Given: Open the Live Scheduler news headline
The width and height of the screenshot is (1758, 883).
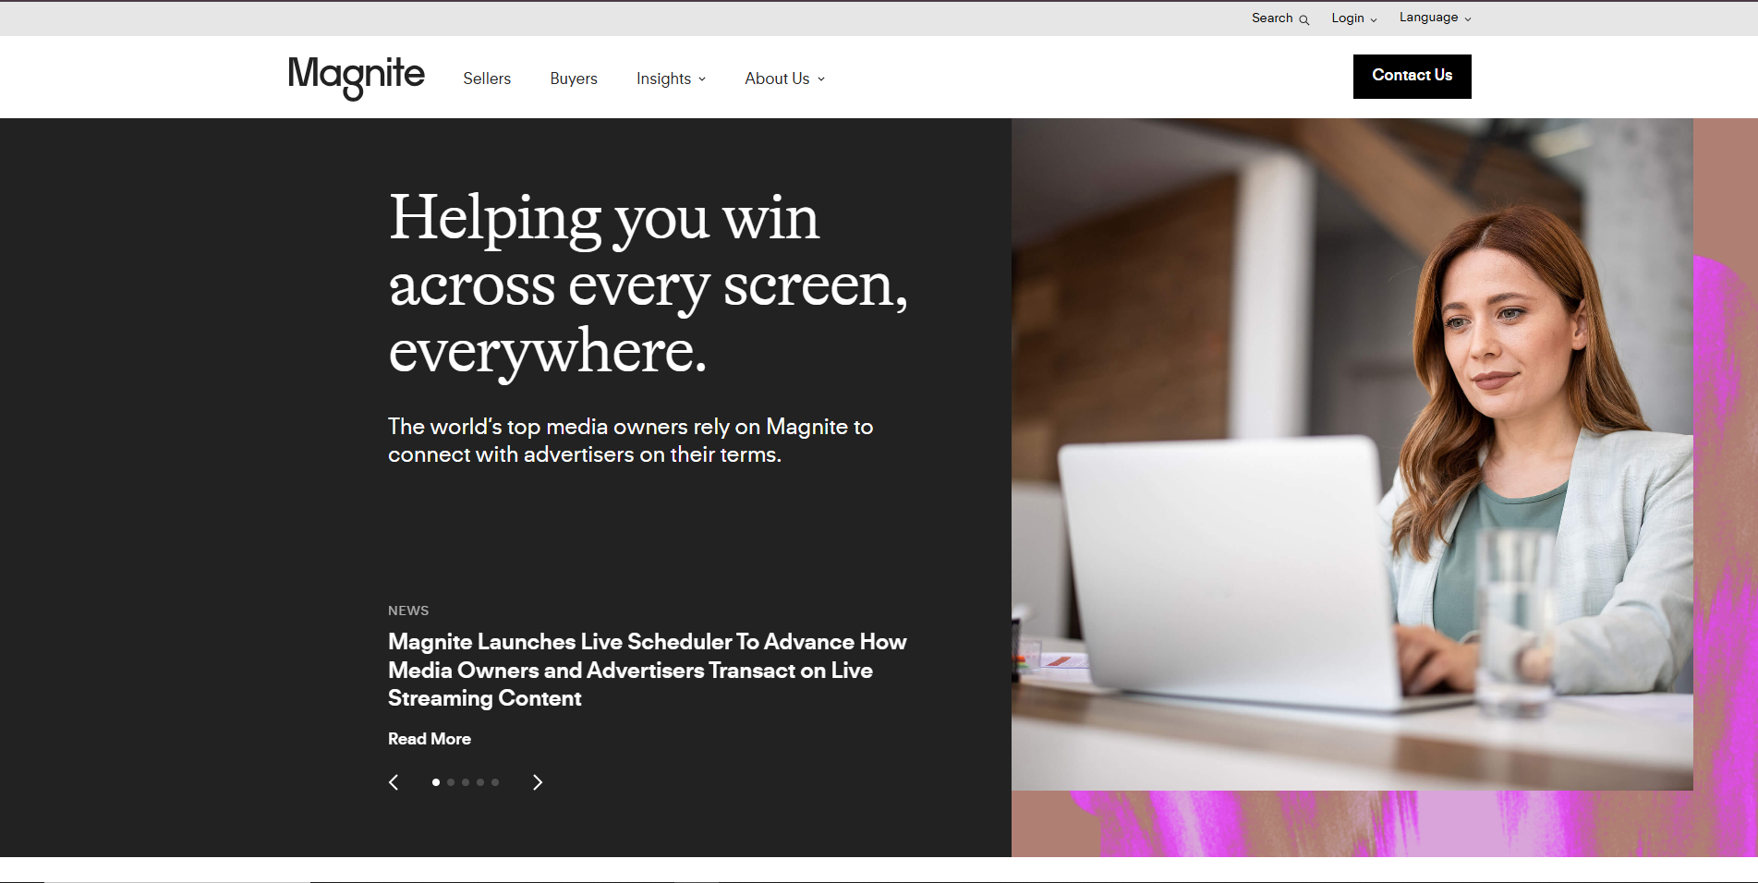Looking at the screenshot, I should click(648, 670).
